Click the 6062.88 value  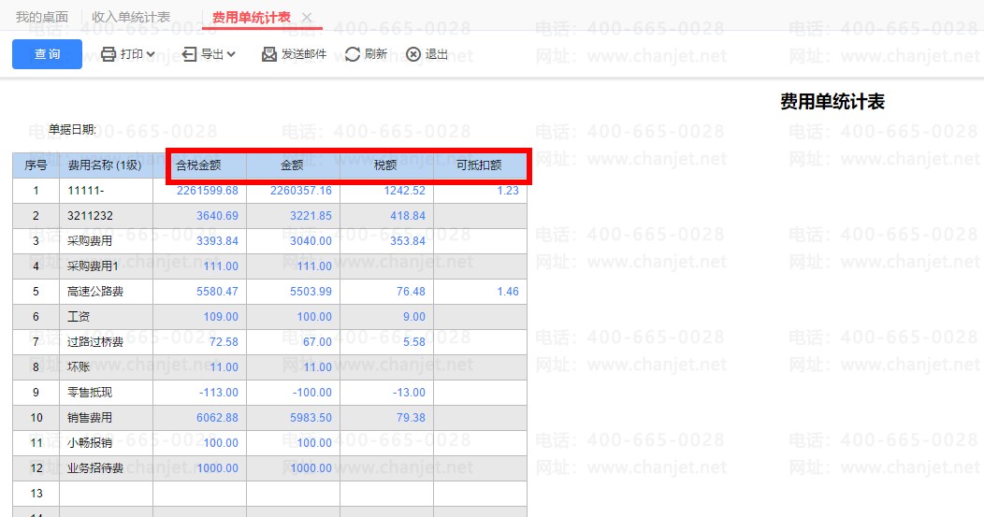pos(217,418)
